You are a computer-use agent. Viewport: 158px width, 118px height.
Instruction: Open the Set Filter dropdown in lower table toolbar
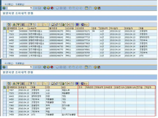point(33,84)
